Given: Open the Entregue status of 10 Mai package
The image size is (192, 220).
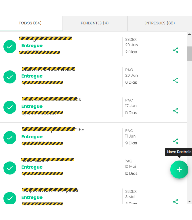Looking at the screenshot, I should click(x=32, y=167).
